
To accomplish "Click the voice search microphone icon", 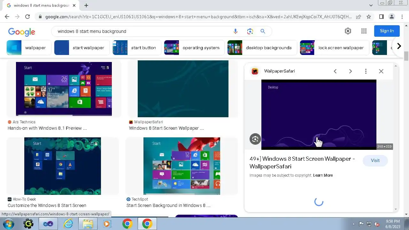I will click(x=235, y=31).
